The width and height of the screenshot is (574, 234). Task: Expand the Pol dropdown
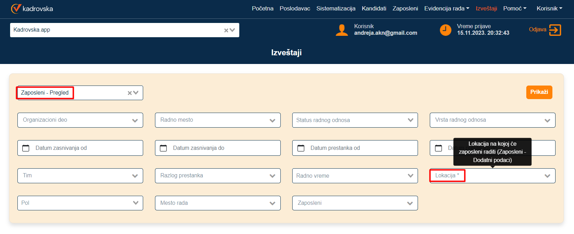(x=135, y=203)
